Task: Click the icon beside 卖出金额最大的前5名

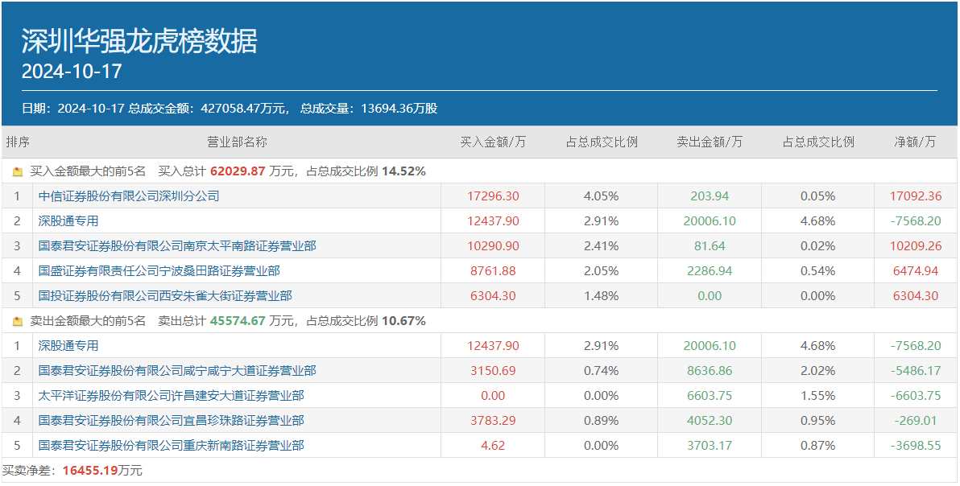Action: click(x=18, y=321)
